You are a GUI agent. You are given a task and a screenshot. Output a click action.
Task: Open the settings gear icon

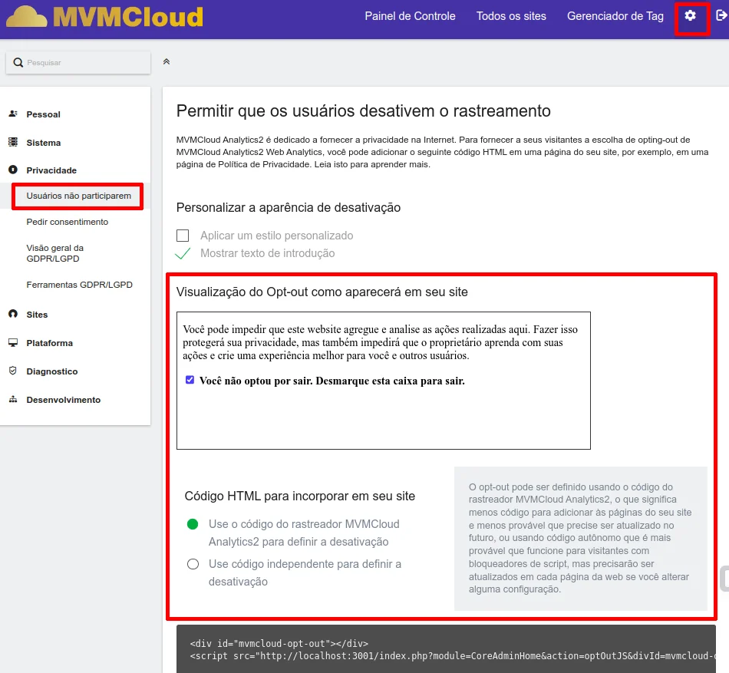(x=691, y=16)
